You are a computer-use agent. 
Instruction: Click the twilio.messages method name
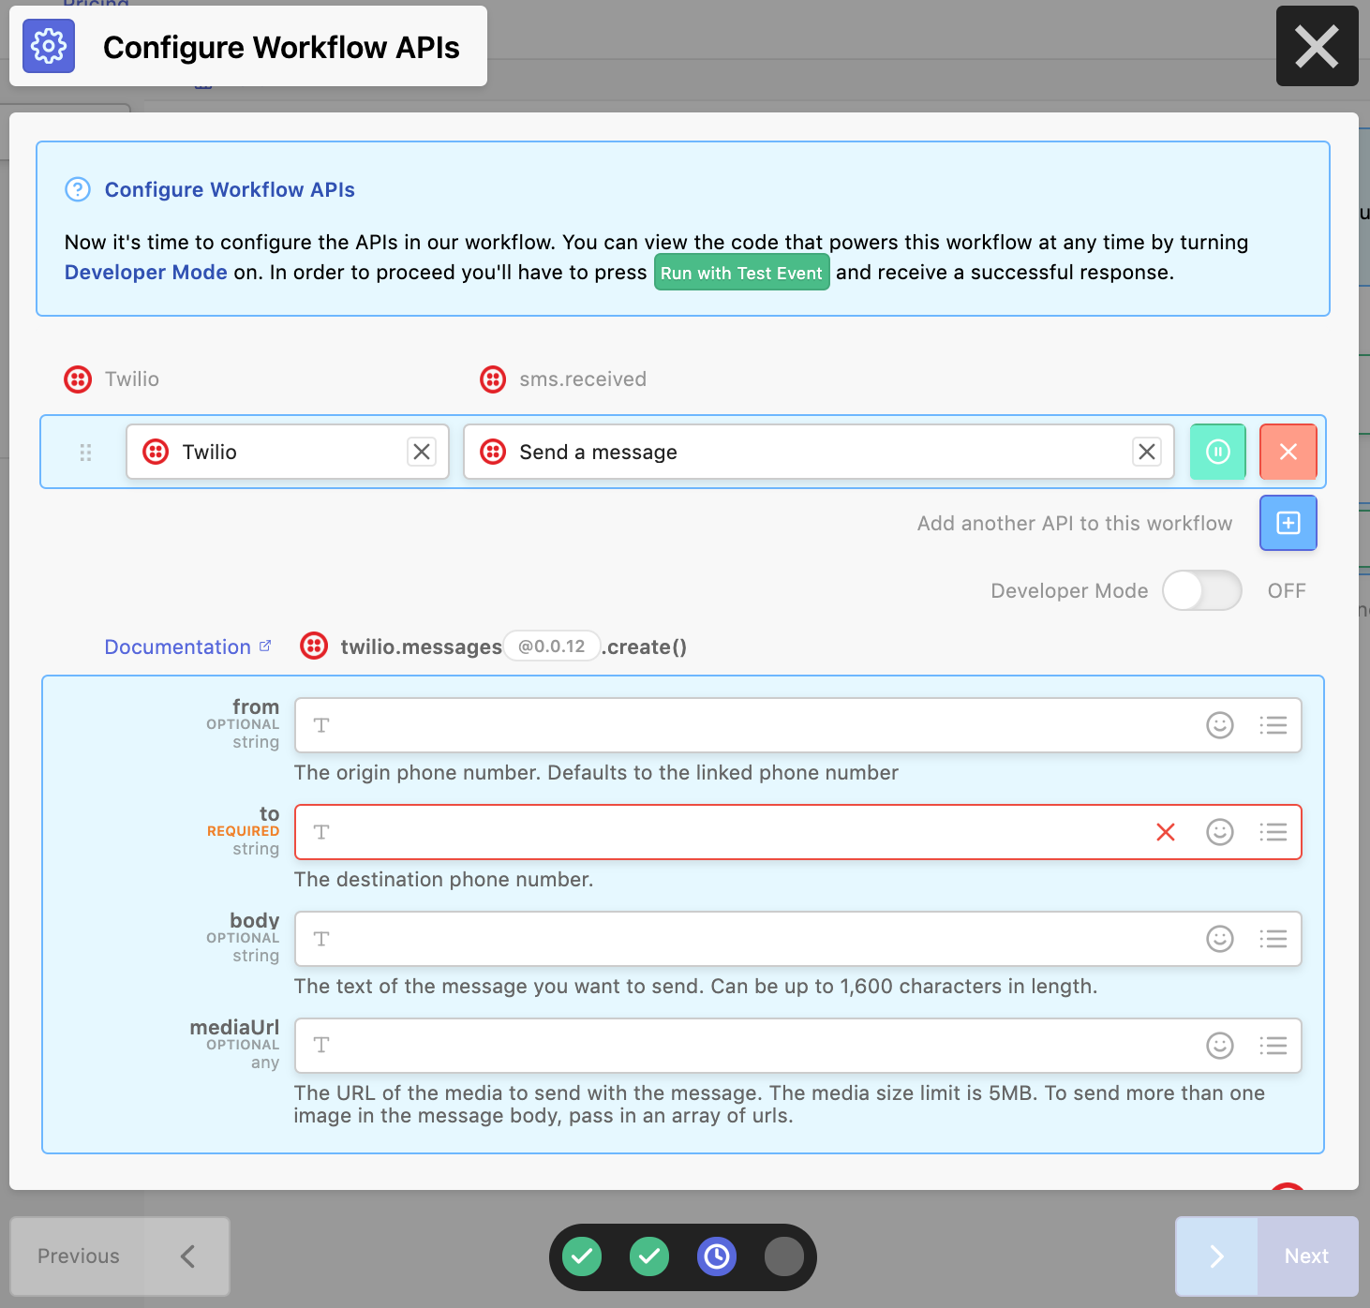[x=421, y=647]
